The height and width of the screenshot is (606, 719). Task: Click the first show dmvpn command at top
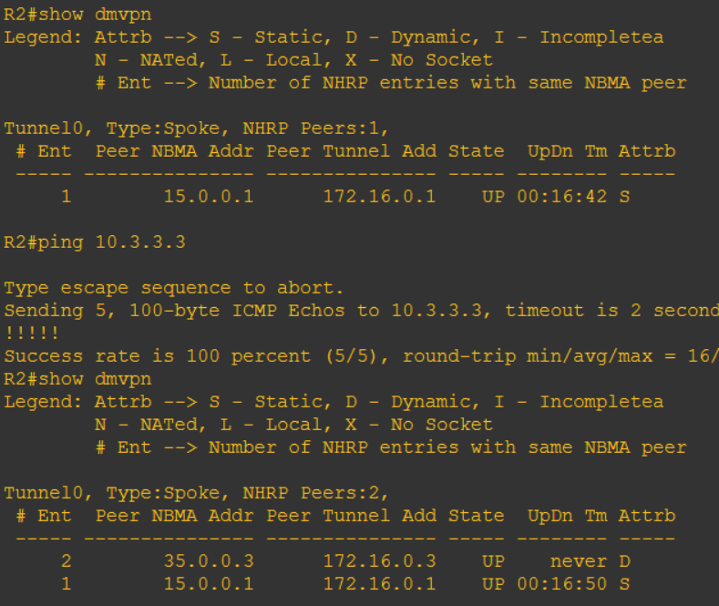[x=78, y=15]
